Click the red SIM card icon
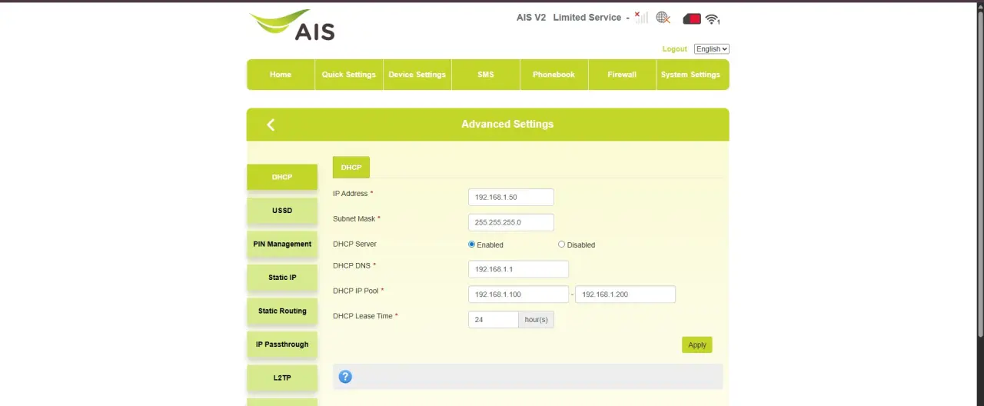984x406 pixels. (x=692, y=18)
